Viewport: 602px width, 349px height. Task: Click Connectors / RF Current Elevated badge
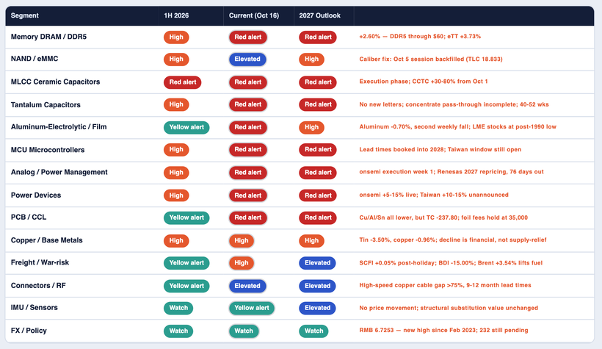(x=247, y=286)
